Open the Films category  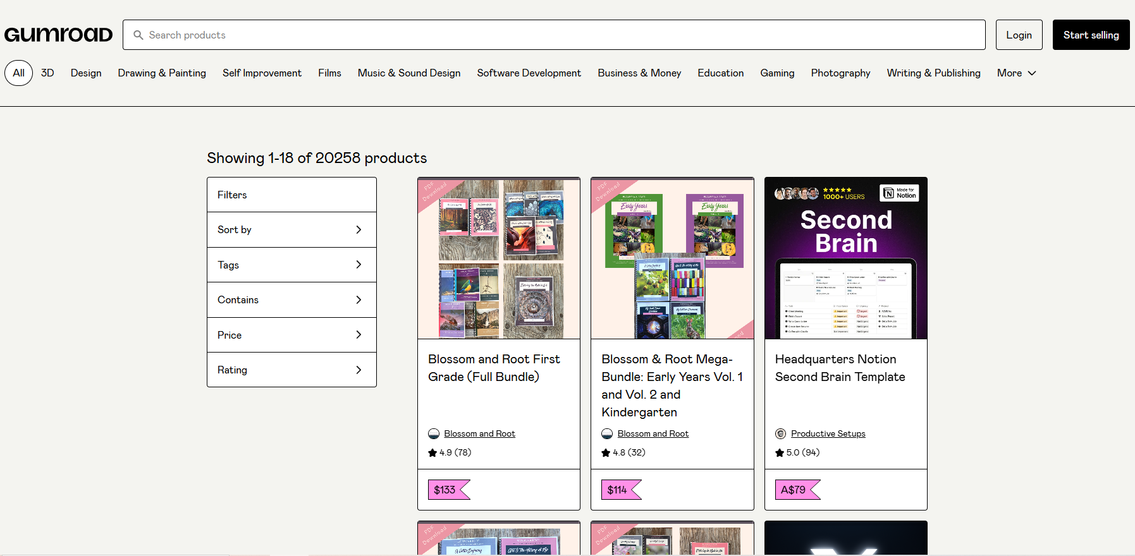[x=329, y=73]
